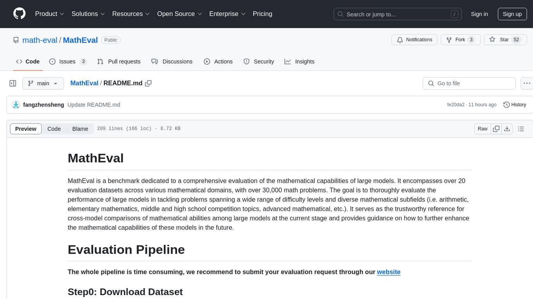
Task: Expand the Enterprise menu
Action: click(x=227, y=14)
